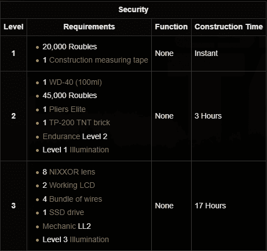Select the 20,000 Roubles requirement text
The image size is (267, 251).
pos(70,47)
